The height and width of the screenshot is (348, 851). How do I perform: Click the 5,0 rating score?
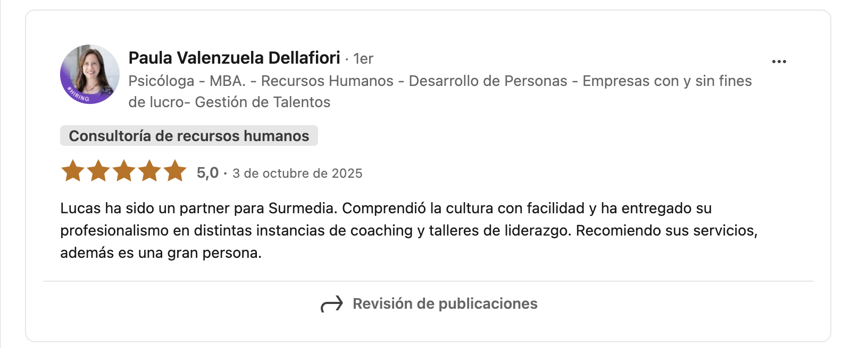pos(207,173)
